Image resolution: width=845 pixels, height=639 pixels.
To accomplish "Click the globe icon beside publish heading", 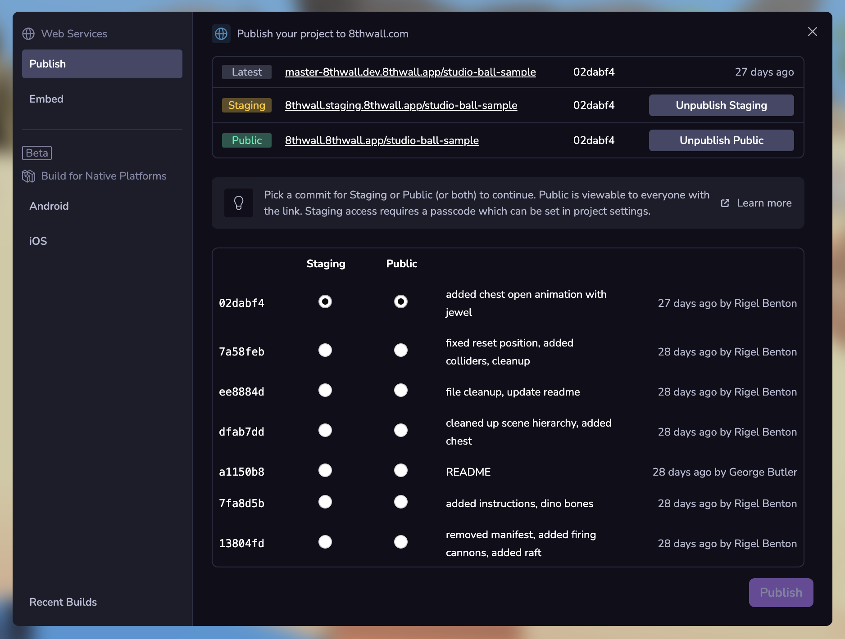I will click(221, 34).
